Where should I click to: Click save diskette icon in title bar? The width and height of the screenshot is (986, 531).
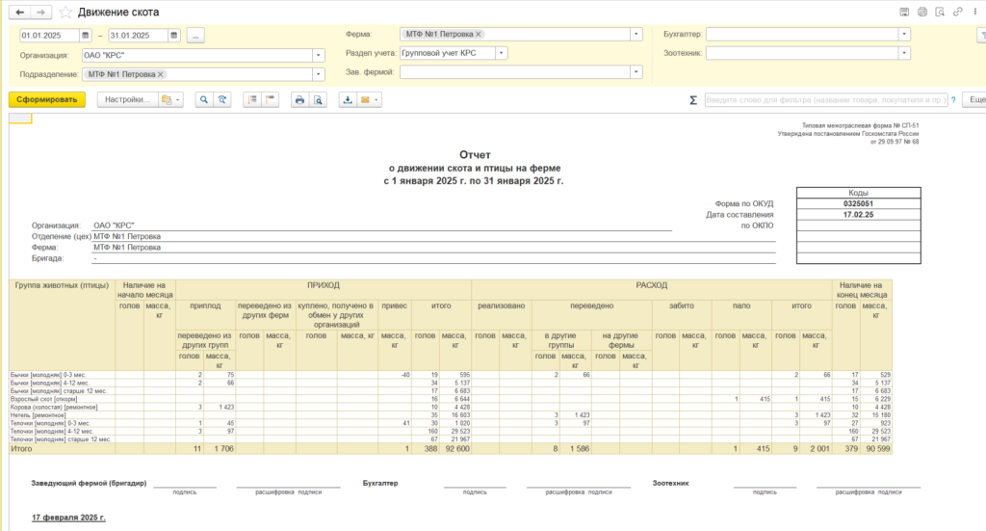click(904, 12)
